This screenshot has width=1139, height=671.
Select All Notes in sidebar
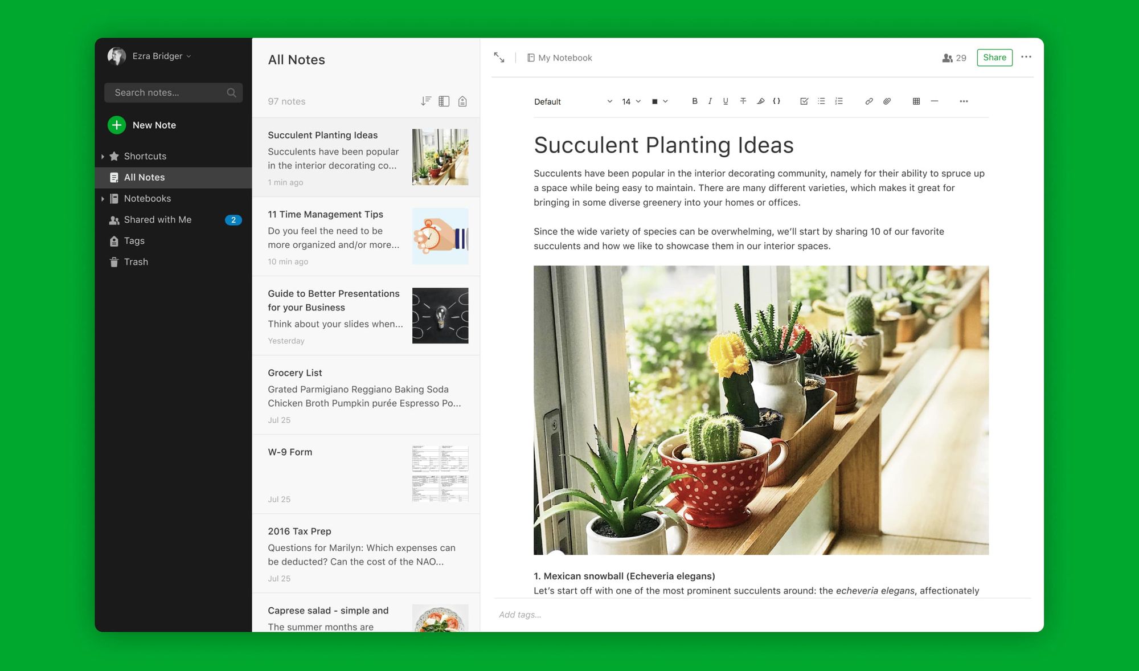(144, 177)
